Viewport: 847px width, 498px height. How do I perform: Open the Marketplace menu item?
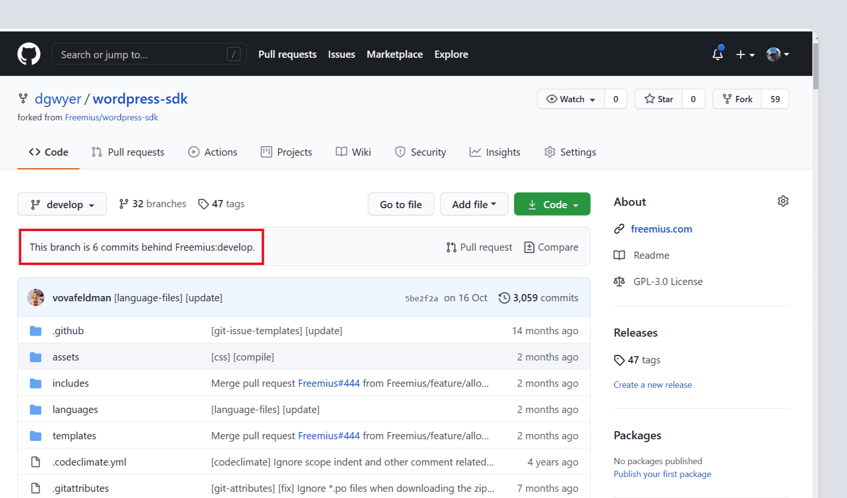tap(394, 54)
